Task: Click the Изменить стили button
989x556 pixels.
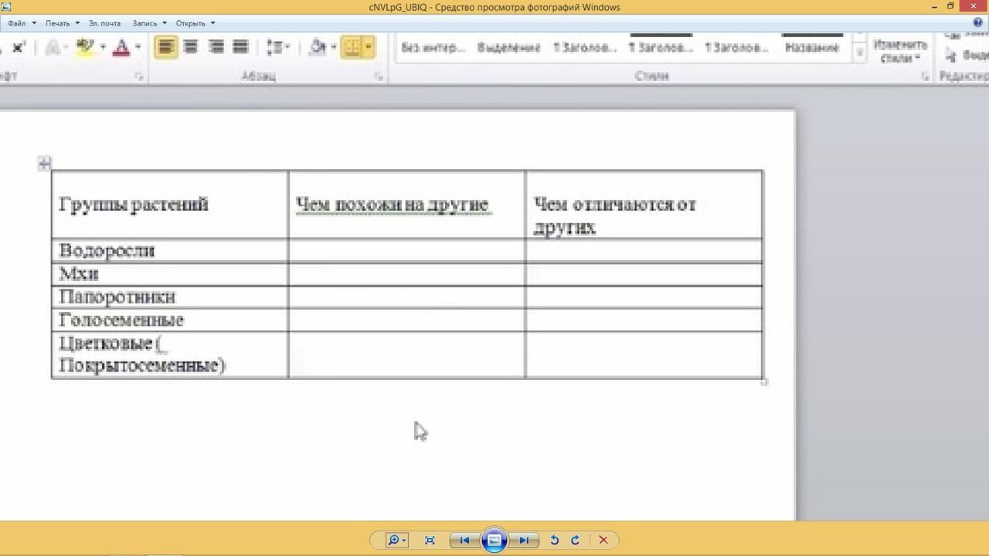Action: [x=900, y=50]
